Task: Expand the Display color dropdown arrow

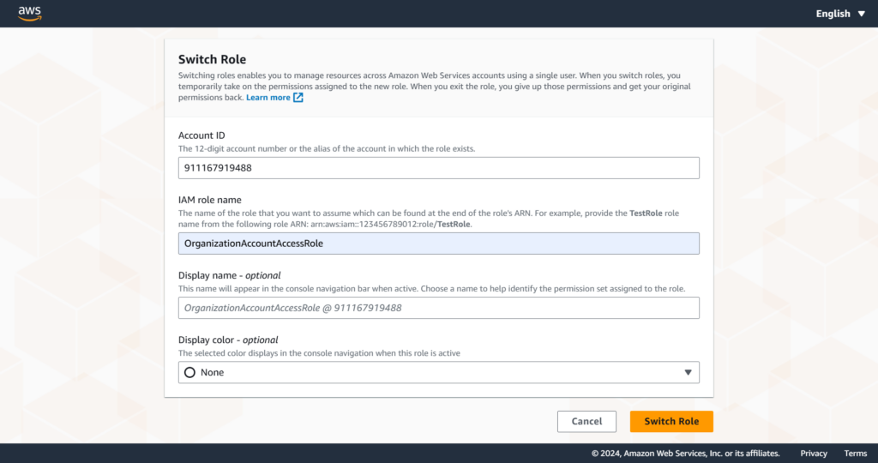Action: (688, 372)
